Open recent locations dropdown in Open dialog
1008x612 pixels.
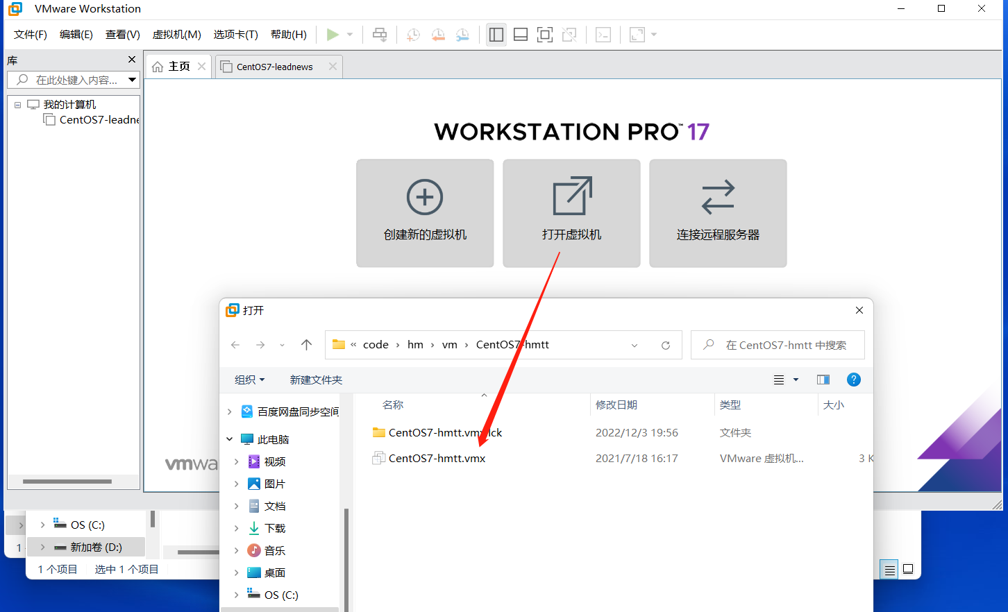pos(282,345)
